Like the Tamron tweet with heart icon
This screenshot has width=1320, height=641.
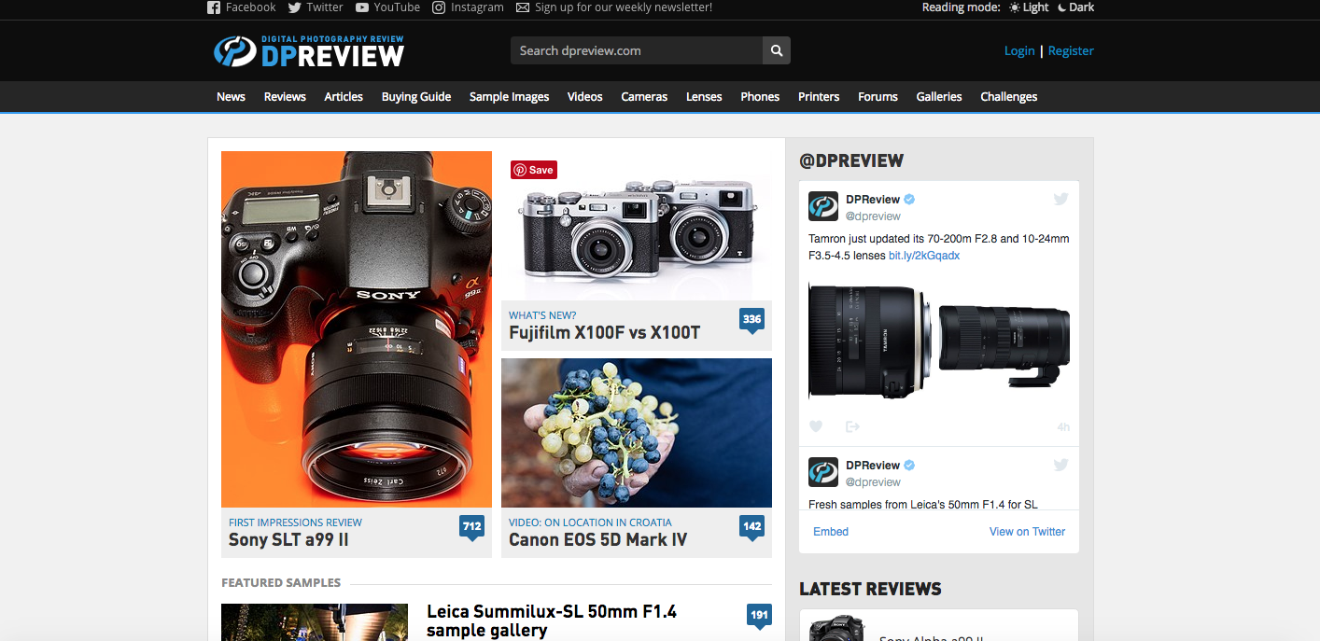coord(816,426)
